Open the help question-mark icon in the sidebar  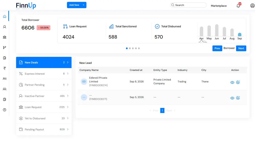click(5, 110)
